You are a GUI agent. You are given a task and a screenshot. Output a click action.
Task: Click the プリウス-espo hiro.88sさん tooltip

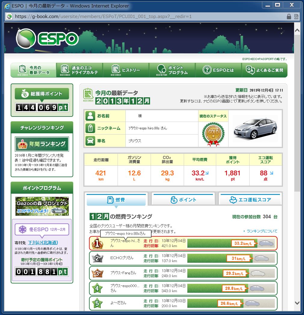(x=126, y=234)
